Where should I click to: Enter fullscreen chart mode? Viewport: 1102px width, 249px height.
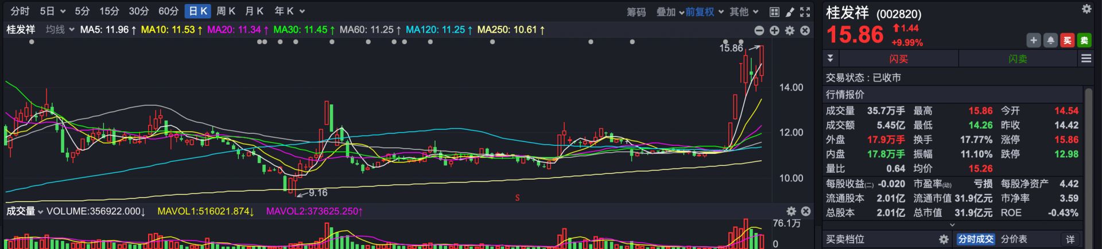(x=805, y=11)
